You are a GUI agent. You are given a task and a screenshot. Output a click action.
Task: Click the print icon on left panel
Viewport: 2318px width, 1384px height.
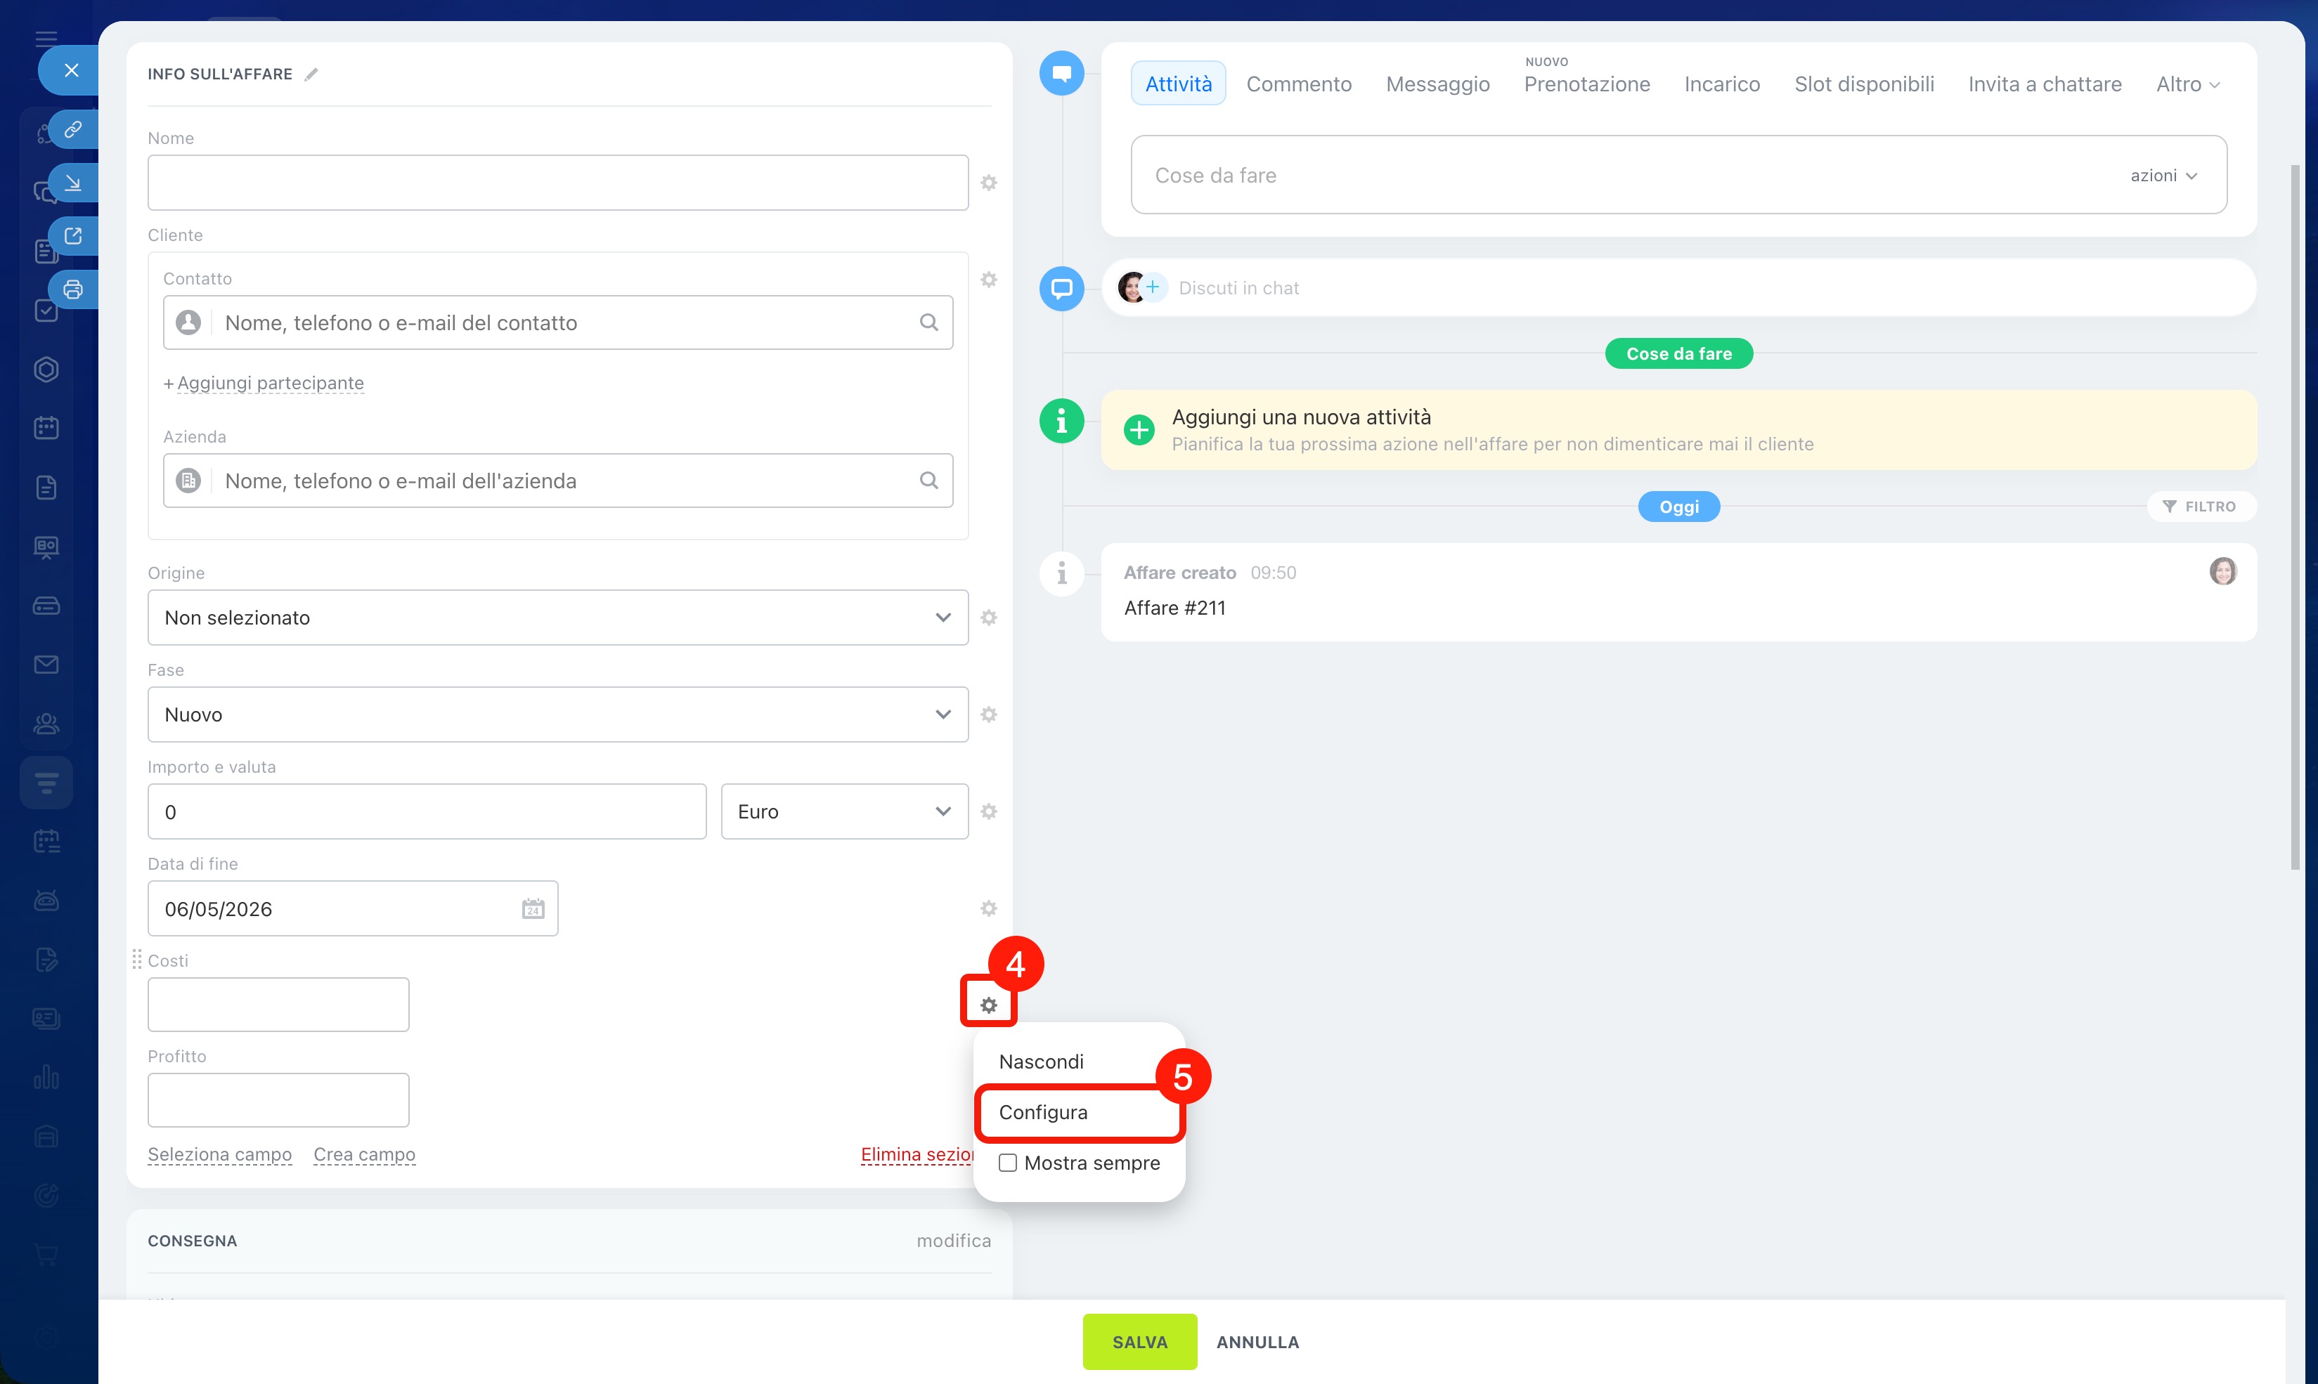(73, 289)
